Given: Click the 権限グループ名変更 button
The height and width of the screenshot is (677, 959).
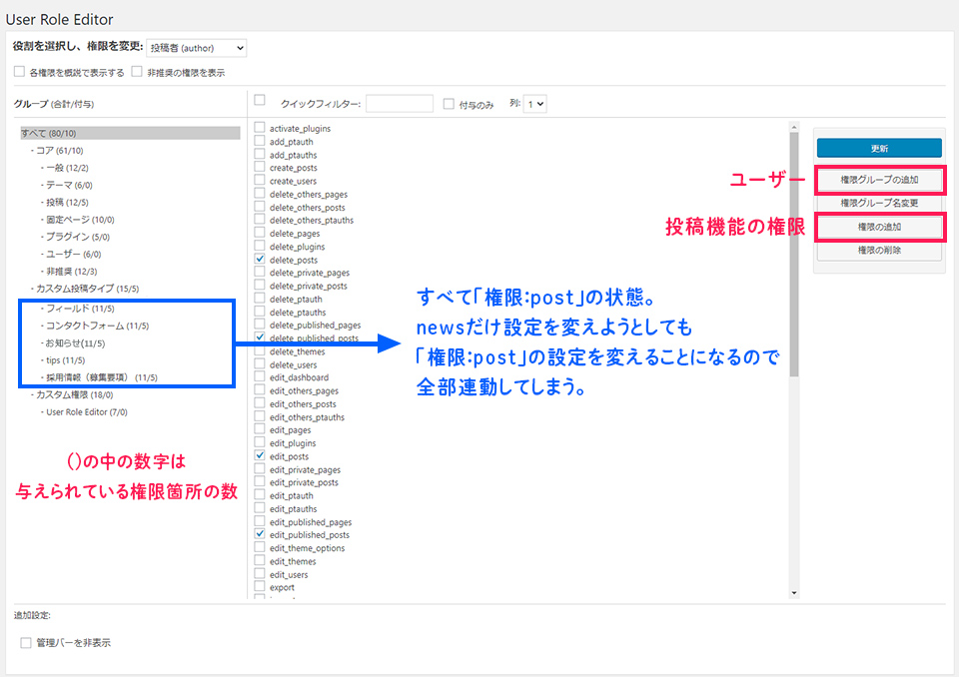Looking at the screenshot, I should pos(879,203).
